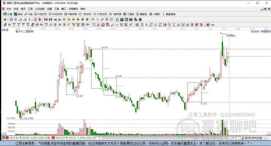Image resolution: width=271 pixels, height=146 pixels.
Task: Select the crosshair cursor tool
Action: coord(97,20)
